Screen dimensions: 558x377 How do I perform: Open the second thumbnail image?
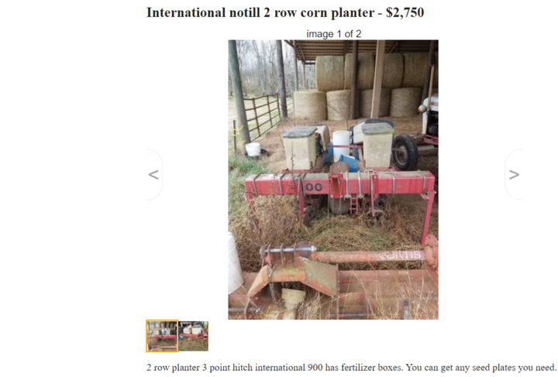pyautogui.click(x=193, y=336)
